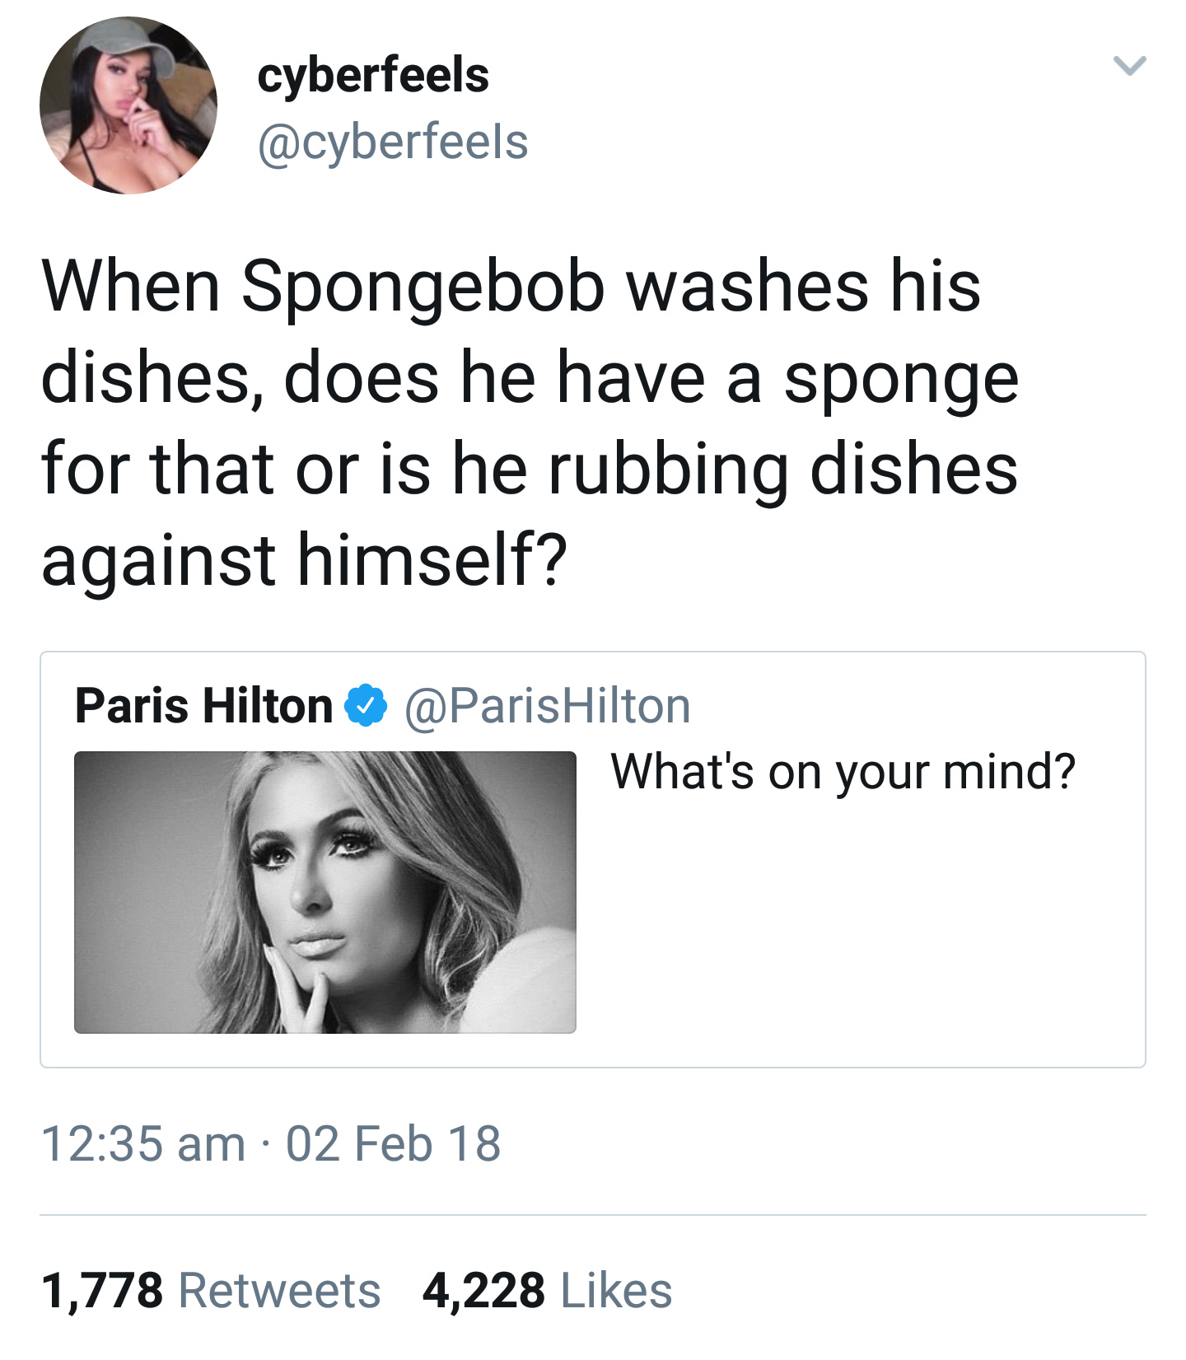Viewport: 1186px width, 1360px height.
Task: Click the @ParisHilton handle
Action: click(548, 706)
